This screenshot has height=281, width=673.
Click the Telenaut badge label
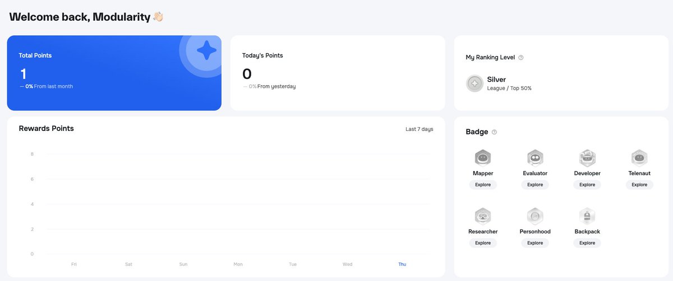tap(639, 174)
